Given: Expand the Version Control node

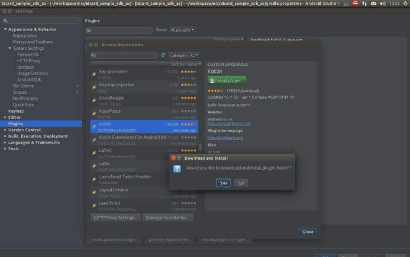Looking at the screenshot, I should coord(5,130).
